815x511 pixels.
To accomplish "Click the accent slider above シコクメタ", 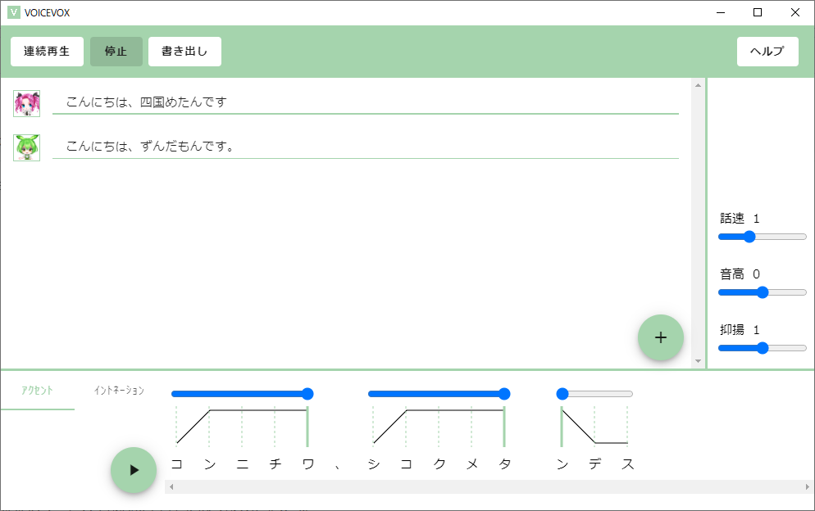I will pyautogui.click(x=439, y=393).
